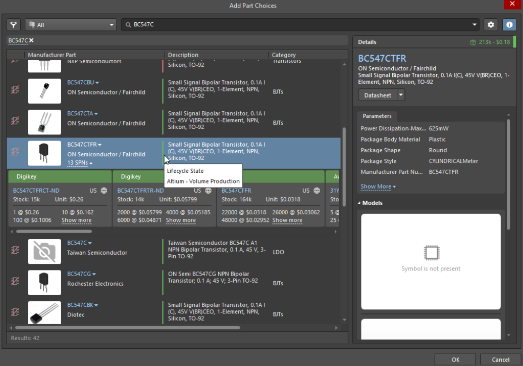Viewport: 523px width, 366px height.
Task: Click scroll-down arrow of results list
Action: tap(344, 320)
